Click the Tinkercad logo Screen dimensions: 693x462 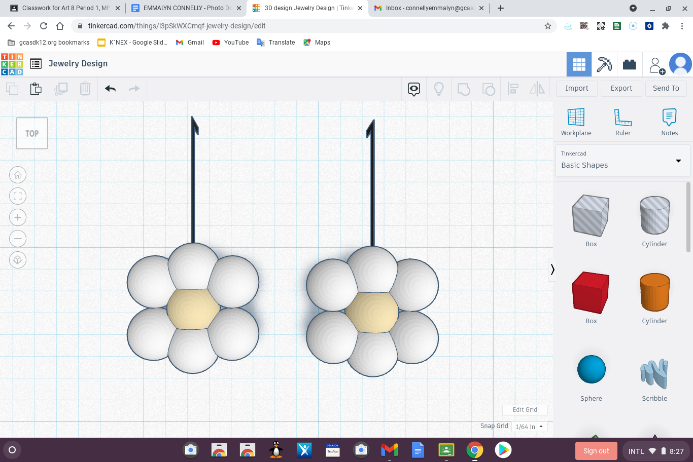pos(12,64)
